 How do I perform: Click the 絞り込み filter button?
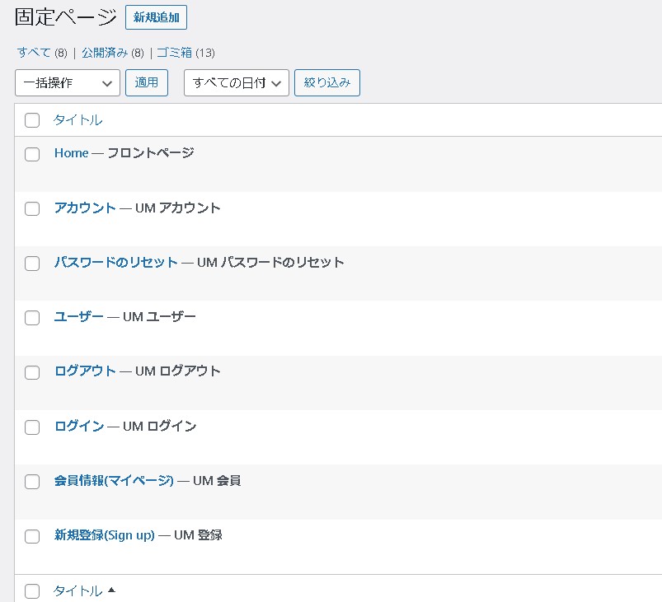coord(326,82)
